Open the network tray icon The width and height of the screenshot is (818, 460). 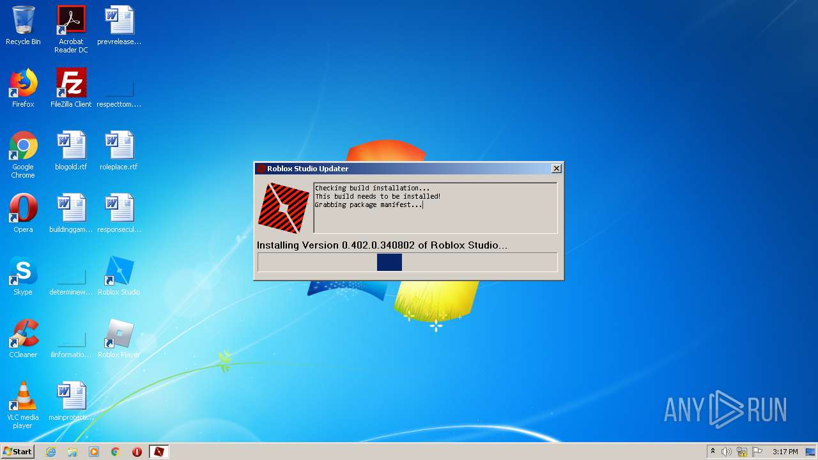pos(742,452)
